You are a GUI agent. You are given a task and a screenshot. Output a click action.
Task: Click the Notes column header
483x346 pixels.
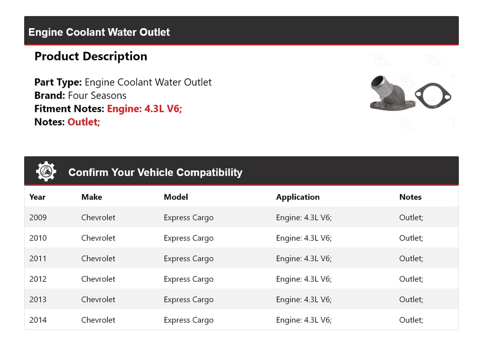(410, 197)
